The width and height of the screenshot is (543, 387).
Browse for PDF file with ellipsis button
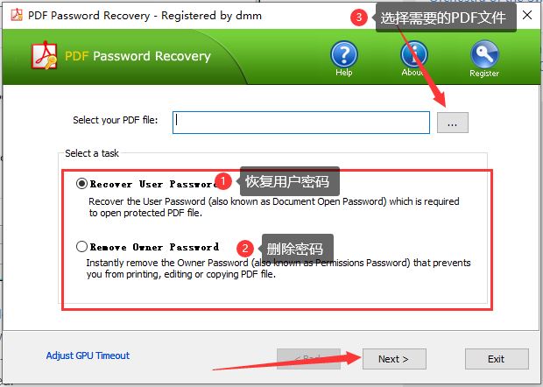452,123
